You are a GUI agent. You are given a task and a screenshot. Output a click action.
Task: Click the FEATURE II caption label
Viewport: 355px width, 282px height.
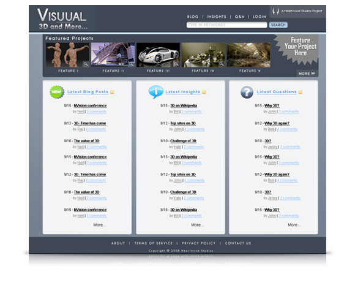coord(113,70)
